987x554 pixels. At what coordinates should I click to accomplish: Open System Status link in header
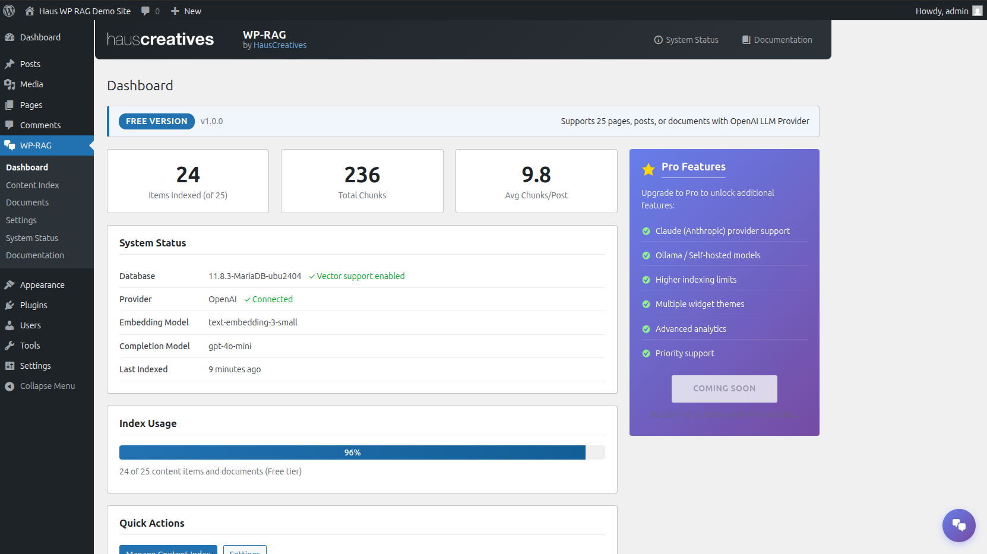(x=686, y=40)
